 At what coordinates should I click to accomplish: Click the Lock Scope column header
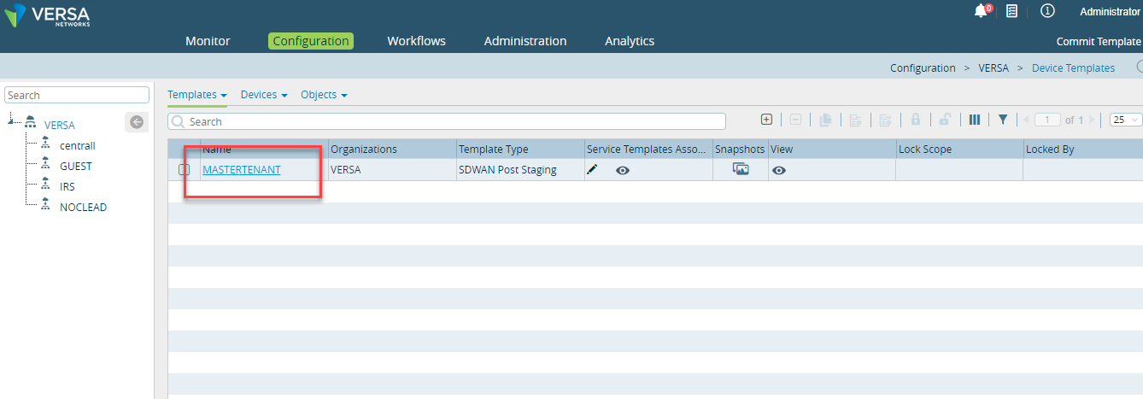pyautogui.click(x=959, y=150)
